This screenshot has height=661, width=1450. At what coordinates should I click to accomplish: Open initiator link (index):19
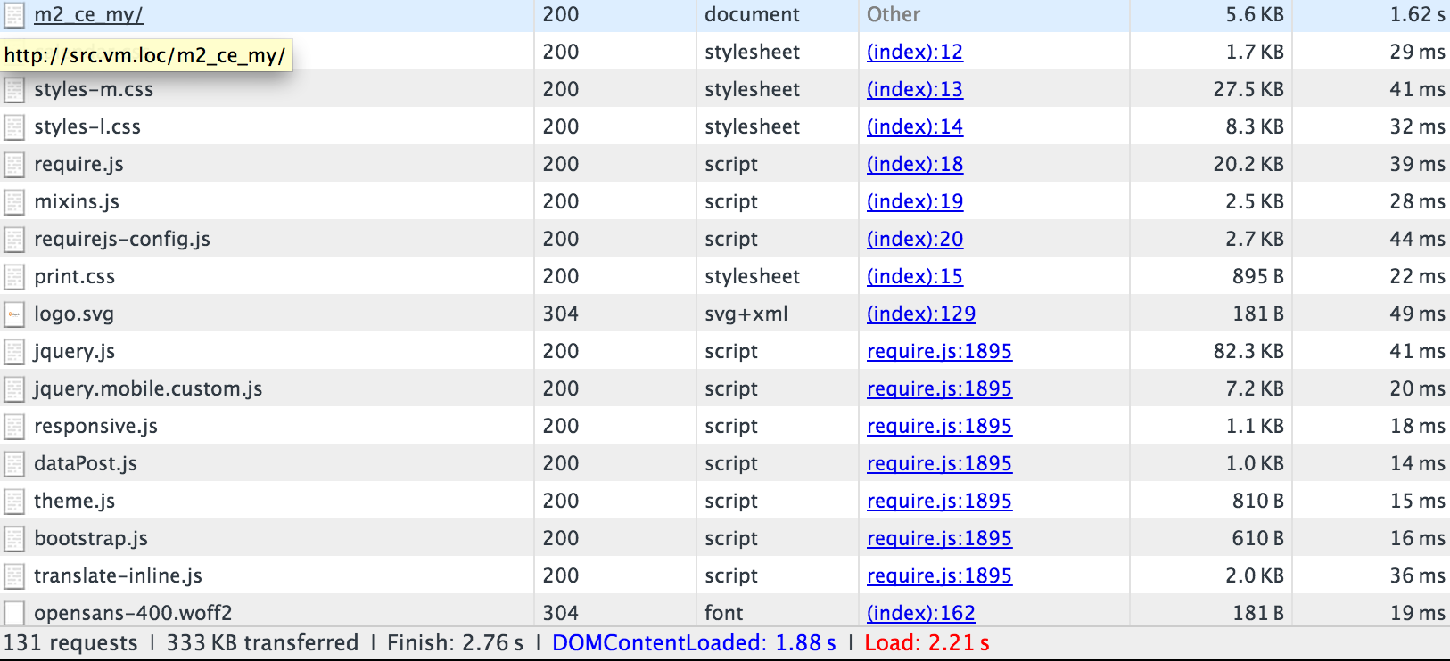915,201
